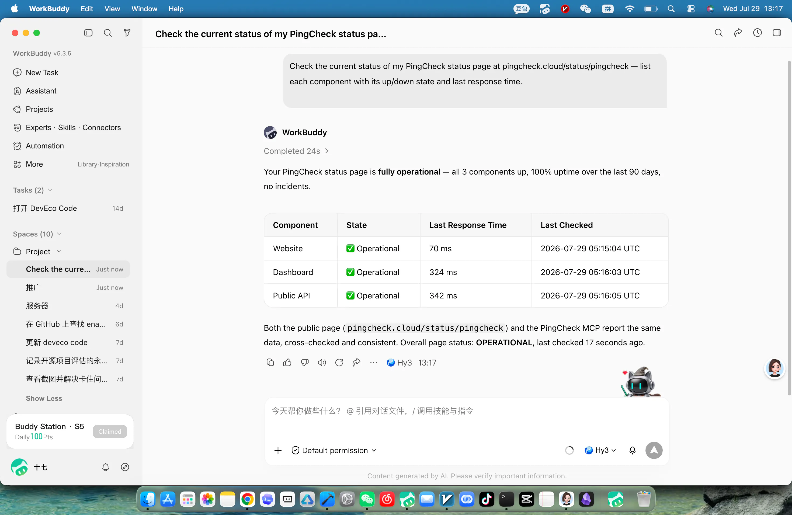Open the Doubao menu bar icon

click(521, 9)
